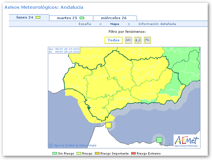212x160 pixels.
Task: Click the Riesgo Importante orange legend swatch
Action: tap(97, 154)
